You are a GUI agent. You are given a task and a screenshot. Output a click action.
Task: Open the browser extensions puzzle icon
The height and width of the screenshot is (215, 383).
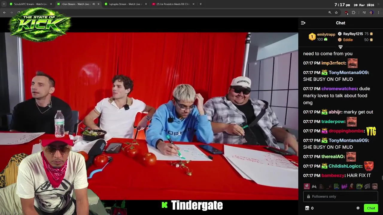[354, 13]
